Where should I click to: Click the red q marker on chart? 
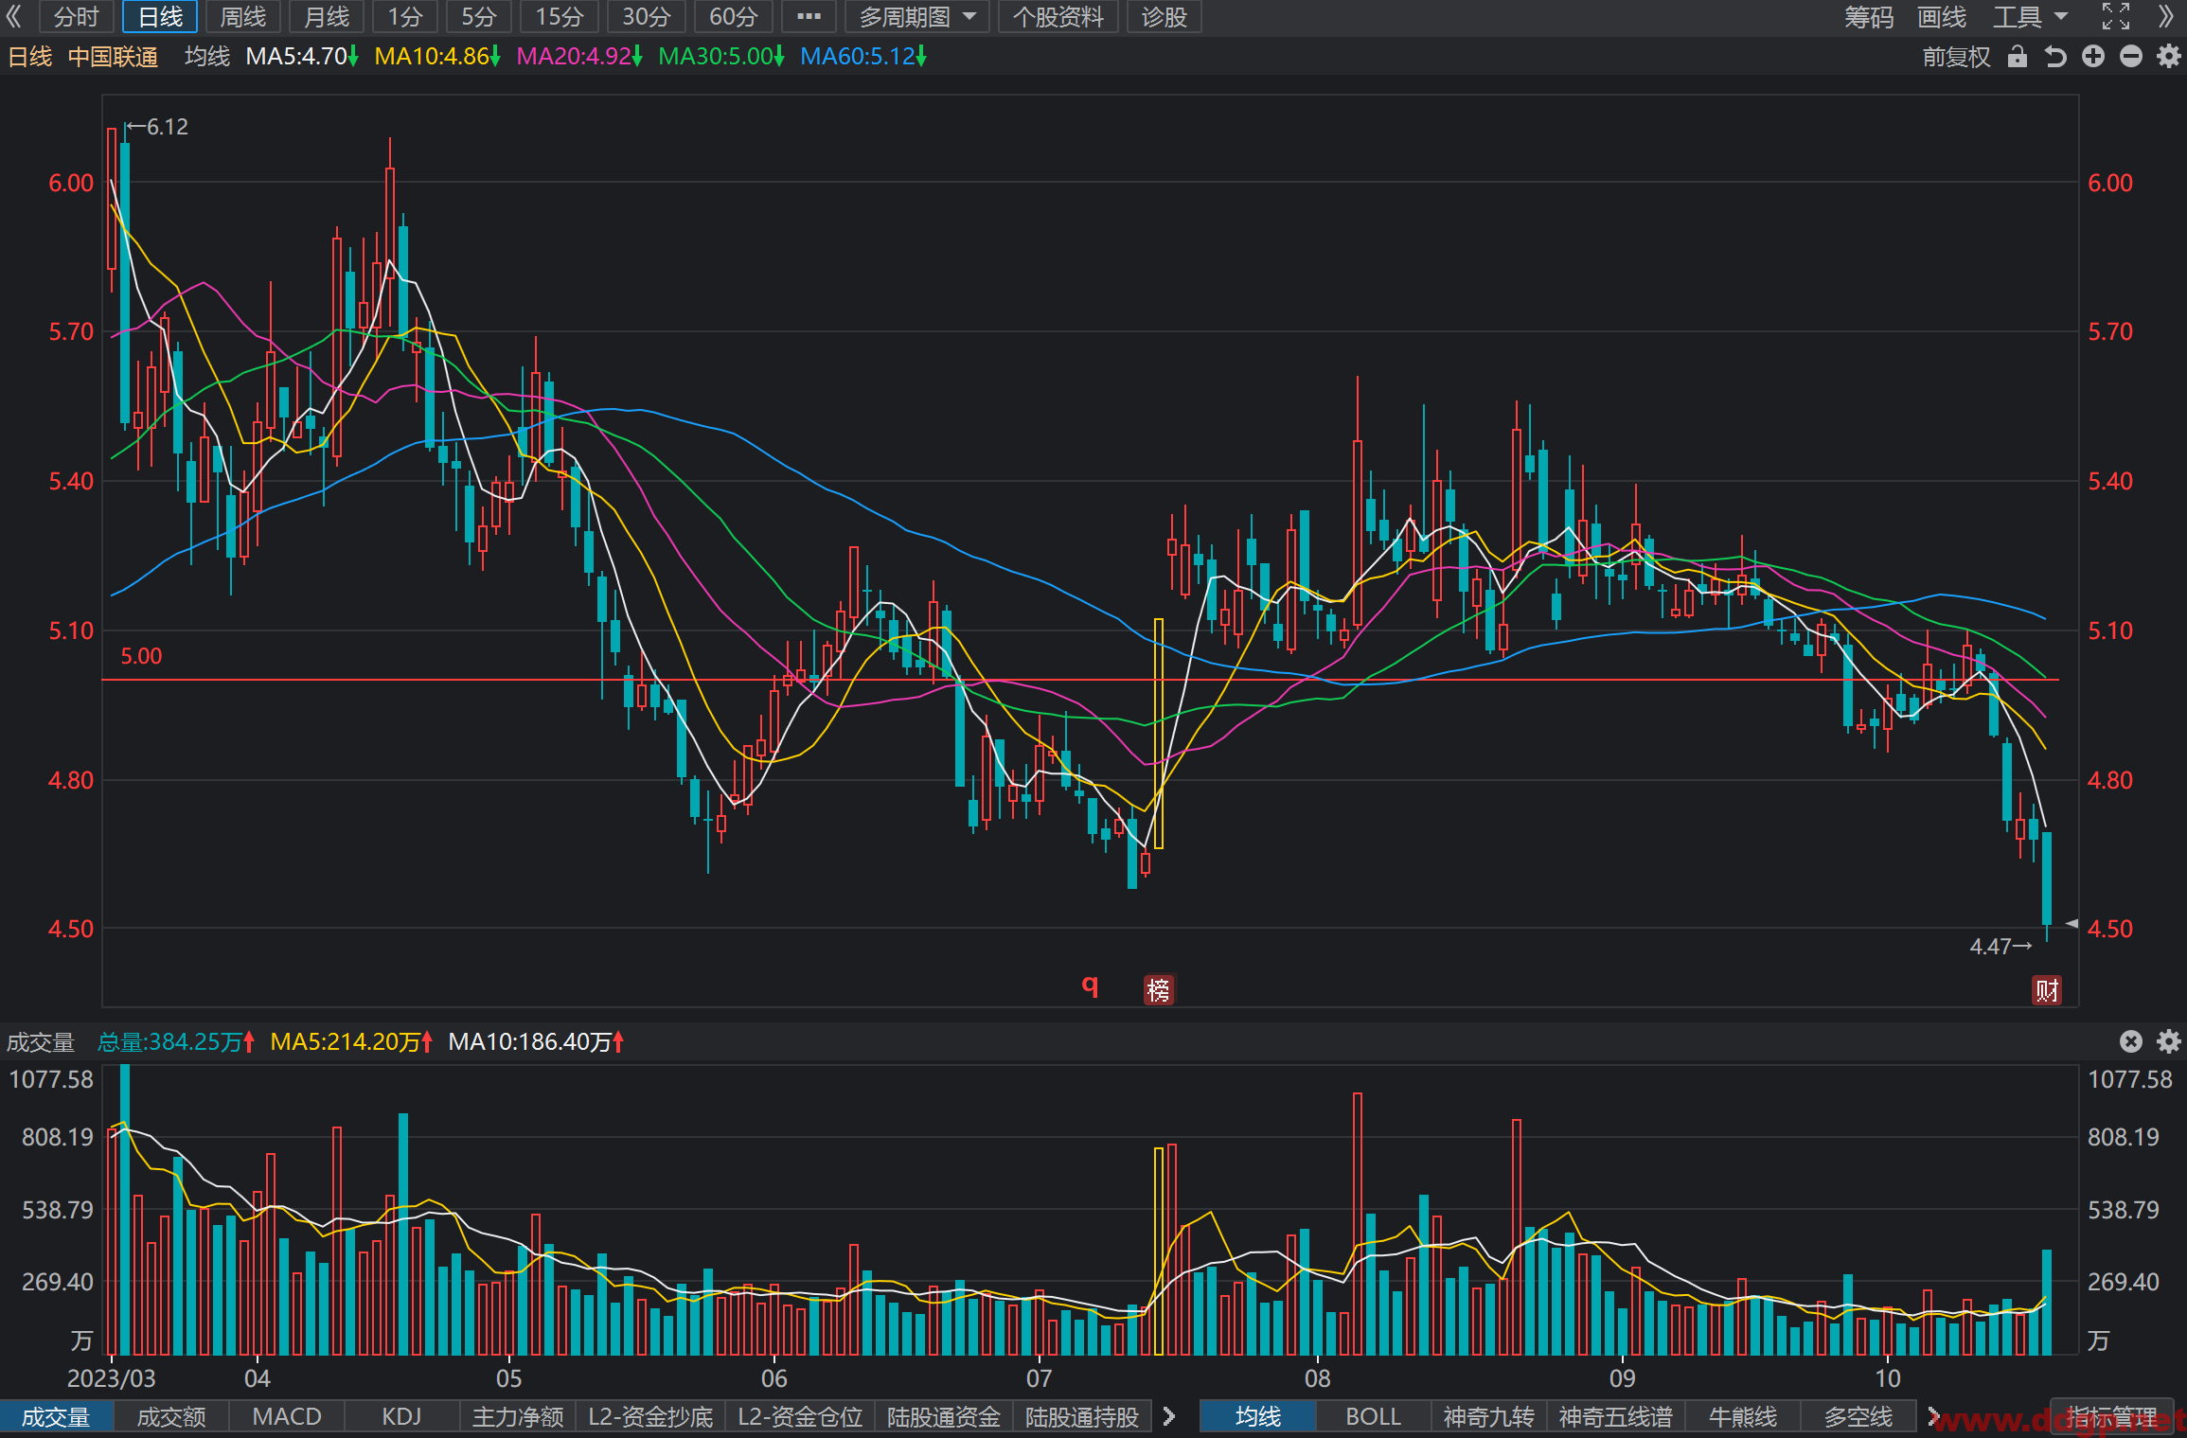click(1091, 985)
